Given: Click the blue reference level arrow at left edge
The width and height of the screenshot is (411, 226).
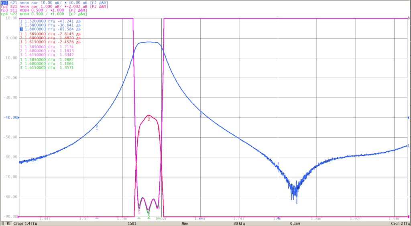Looking at the screenshot, I should [18, 118].
